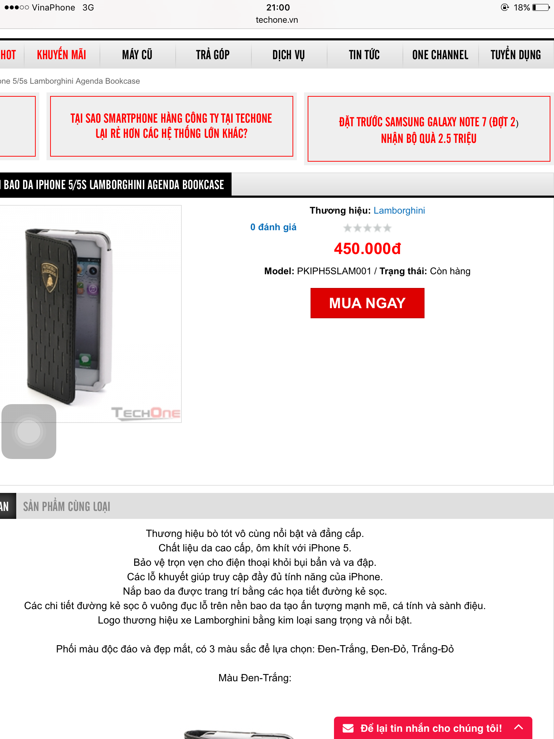Tap the techone.vn address bar
This screenshot has height=739, width=554.
(277, 20)
